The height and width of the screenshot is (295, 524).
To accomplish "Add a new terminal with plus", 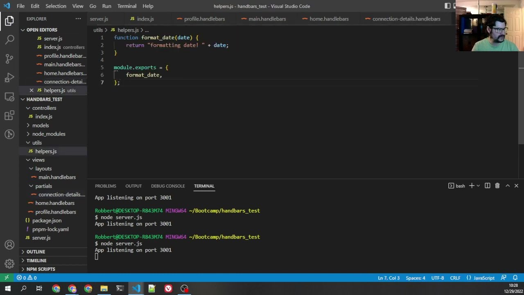I will click(472, 186).
